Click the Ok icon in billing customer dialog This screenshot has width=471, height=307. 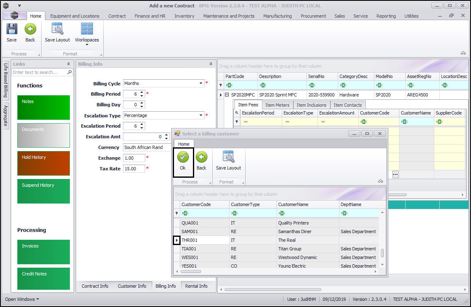pyautogui.click(x=183, y=157)
